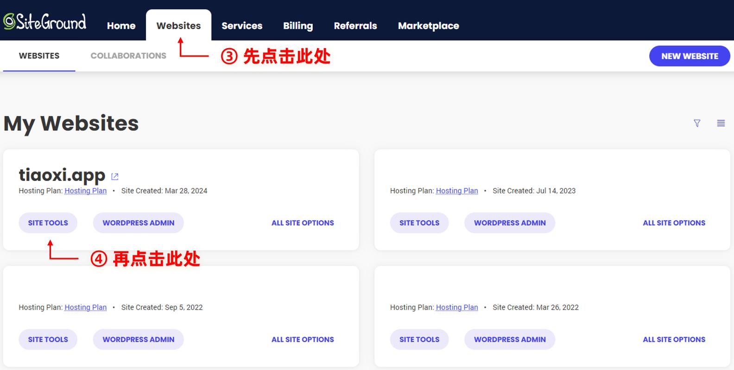Open ALL SITE OPTIONS for Mar 26, 2022 site
The height and width of the screenshot is (370, 734).
pos(674,339)
